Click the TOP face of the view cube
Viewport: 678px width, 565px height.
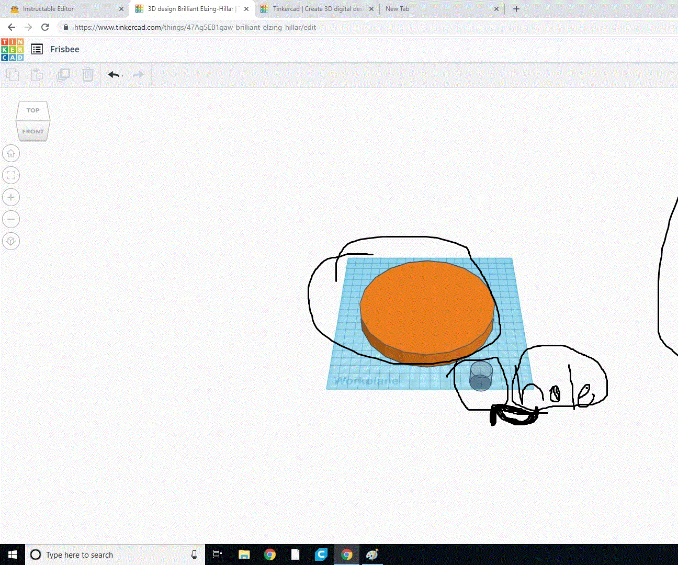point(33,110)
